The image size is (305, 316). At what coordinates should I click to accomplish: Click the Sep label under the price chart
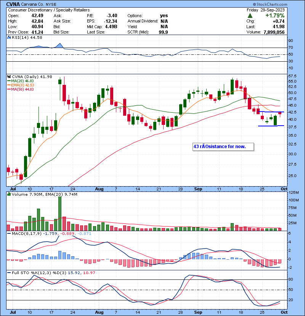(198, 189)
